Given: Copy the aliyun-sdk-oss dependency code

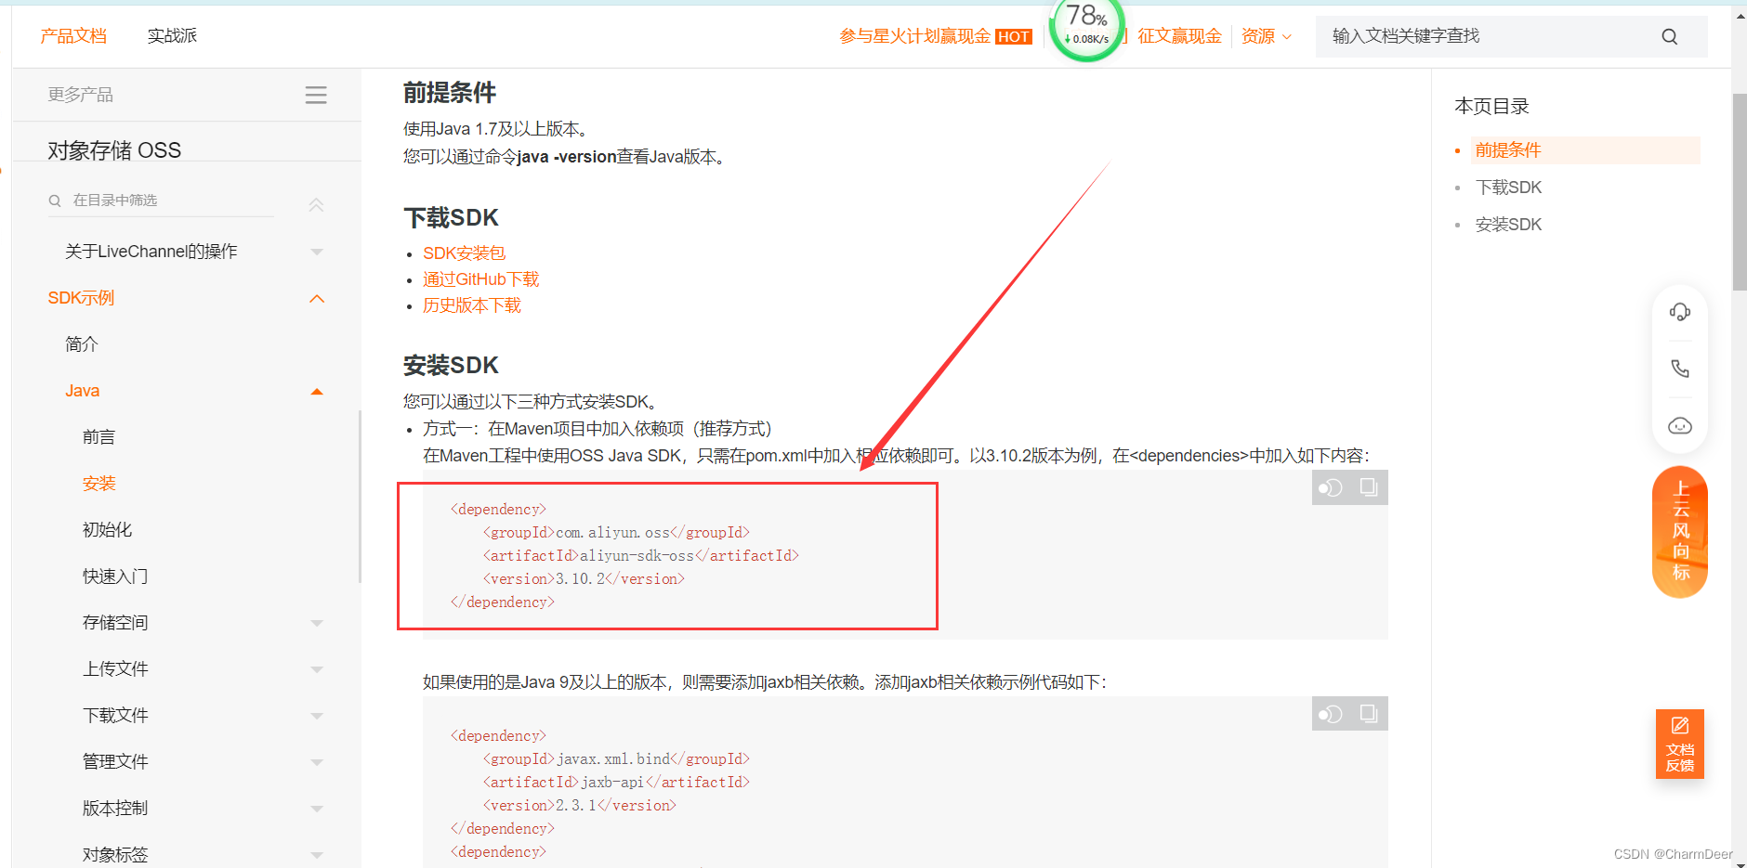Looking at the screenshot, I should click(x=1369, y=487).
